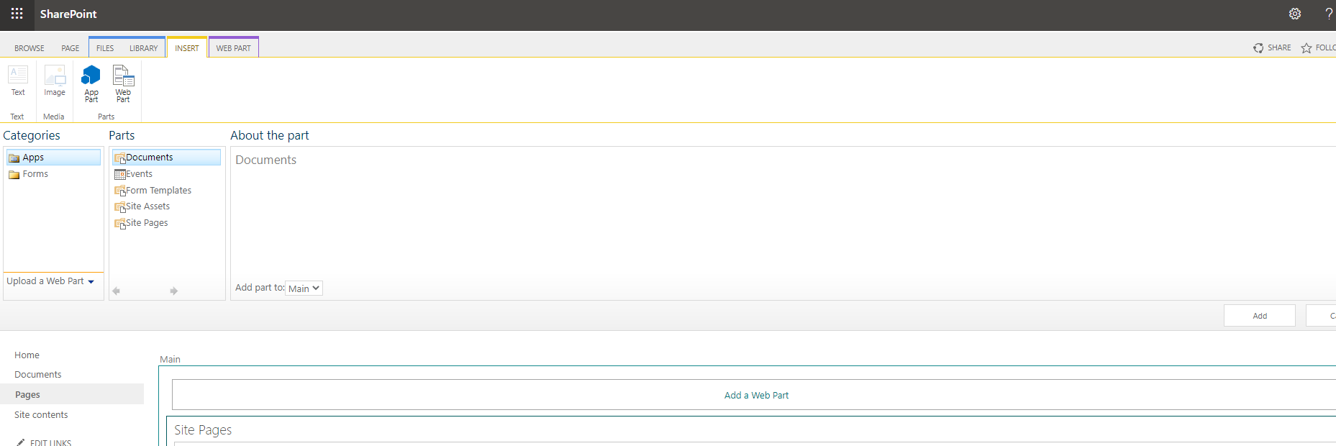Open the Documents navigation link
The image size is (1336, 446).
click(38, 375)
